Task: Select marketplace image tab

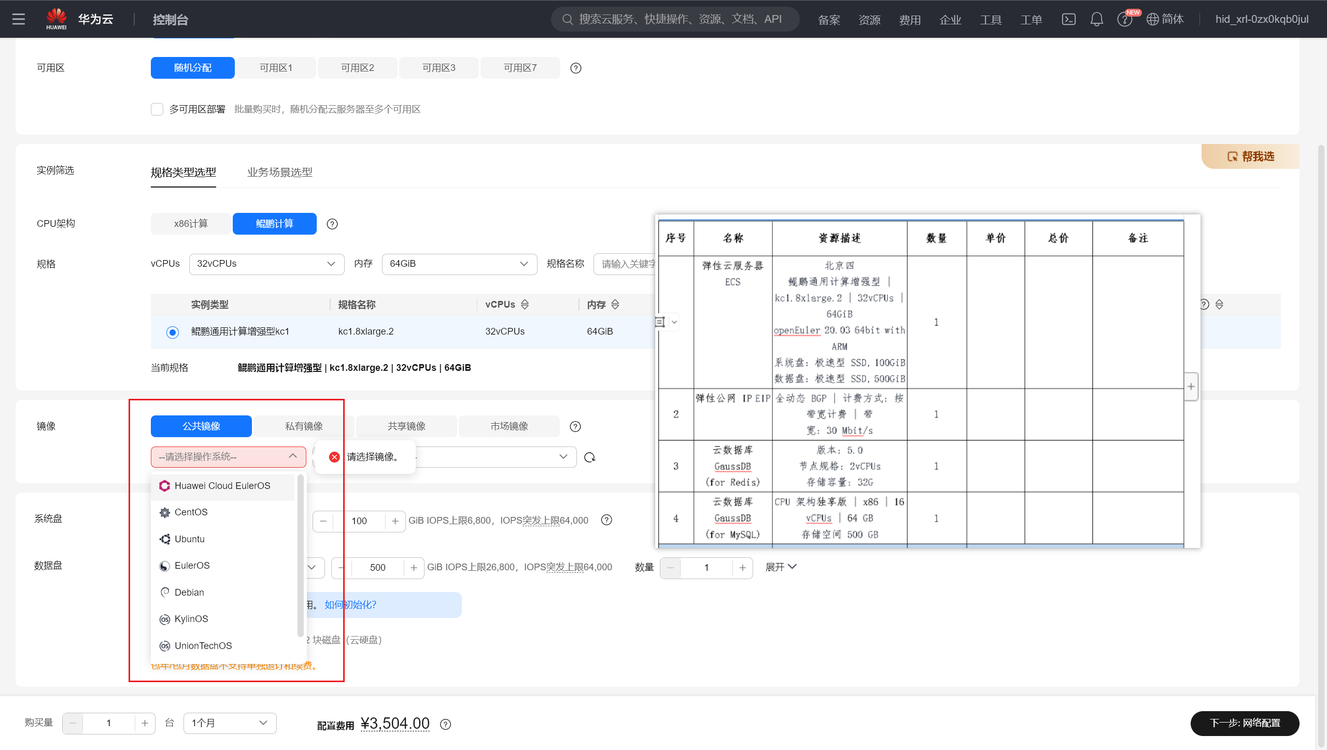Action: tap(509, 426)
